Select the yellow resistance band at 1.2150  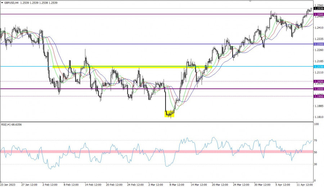pos(130,67)
